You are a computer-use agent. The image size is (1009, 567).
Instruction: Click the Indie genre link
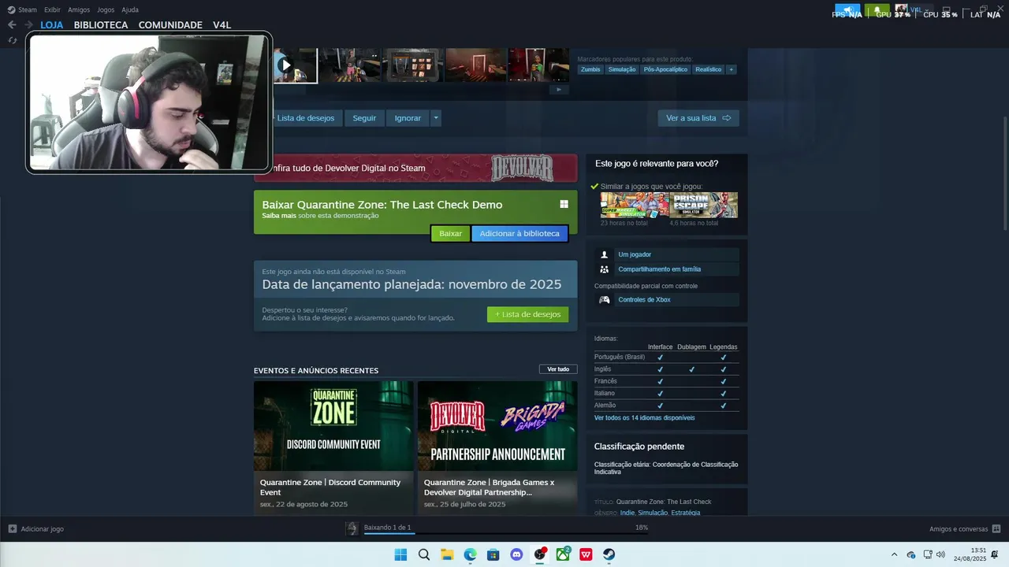(627, 513)
